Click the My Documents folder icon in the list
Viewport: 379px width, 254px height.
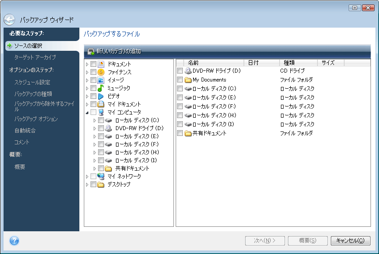coord(188,80)
